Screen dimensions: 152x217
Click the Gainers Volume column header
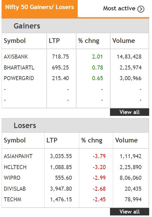123,41
